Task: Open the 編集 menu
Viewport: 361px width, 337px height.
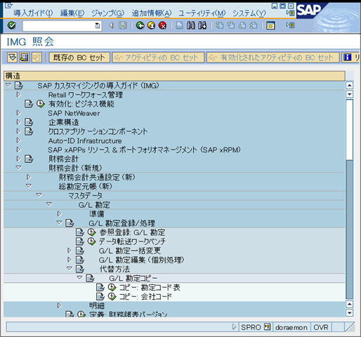Action: 72,13
